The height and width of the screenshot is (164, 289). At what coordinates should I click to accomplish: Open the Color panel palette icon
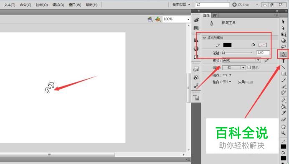pos(196,20)
